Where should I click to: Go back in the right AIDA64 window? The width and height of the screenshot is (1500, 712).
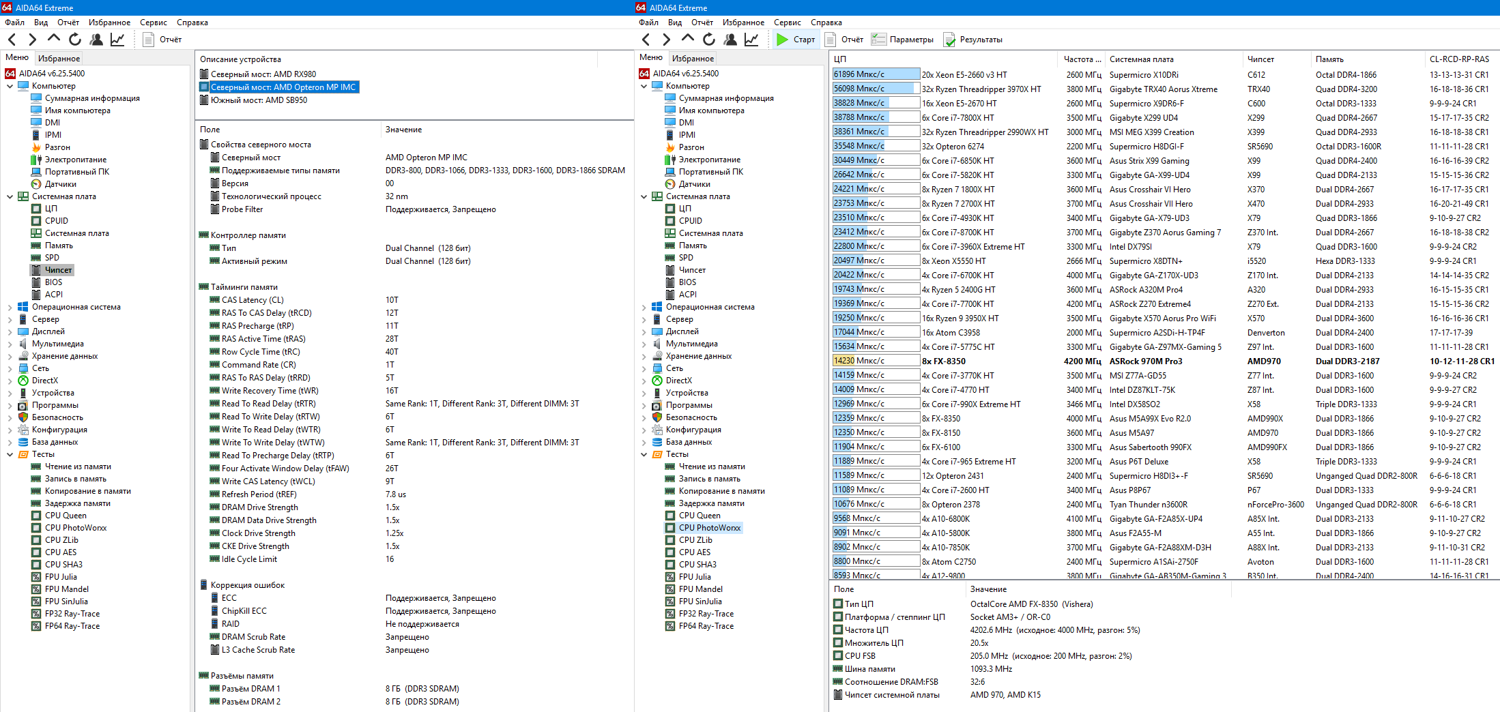pyautogui.click(x=646, y=40)
